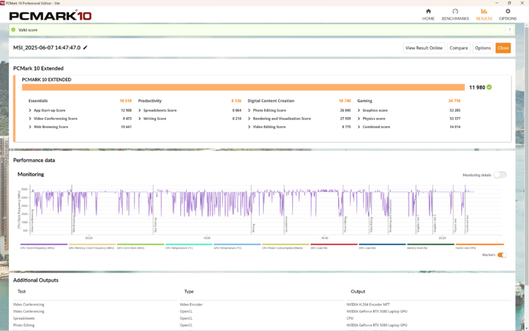The width and height of the screenshot is (529, 331).
Task: Open the RESULTS section
Action: coord(484,15)
